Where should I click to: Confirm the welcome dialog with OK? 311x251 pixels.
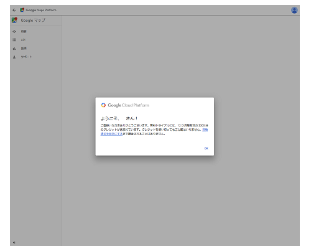pyautogui.click(x=206, y=148)
